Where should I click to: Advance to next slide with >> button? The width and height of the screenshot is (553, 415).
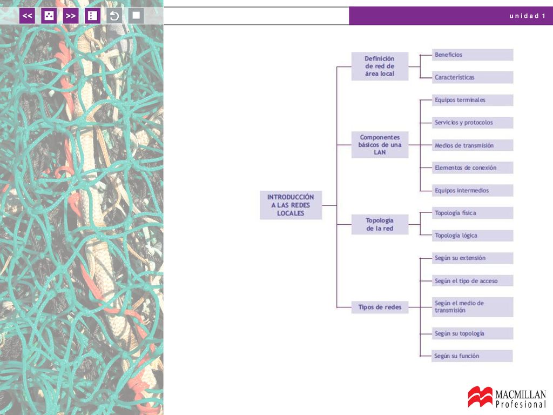tap(71, 16)
